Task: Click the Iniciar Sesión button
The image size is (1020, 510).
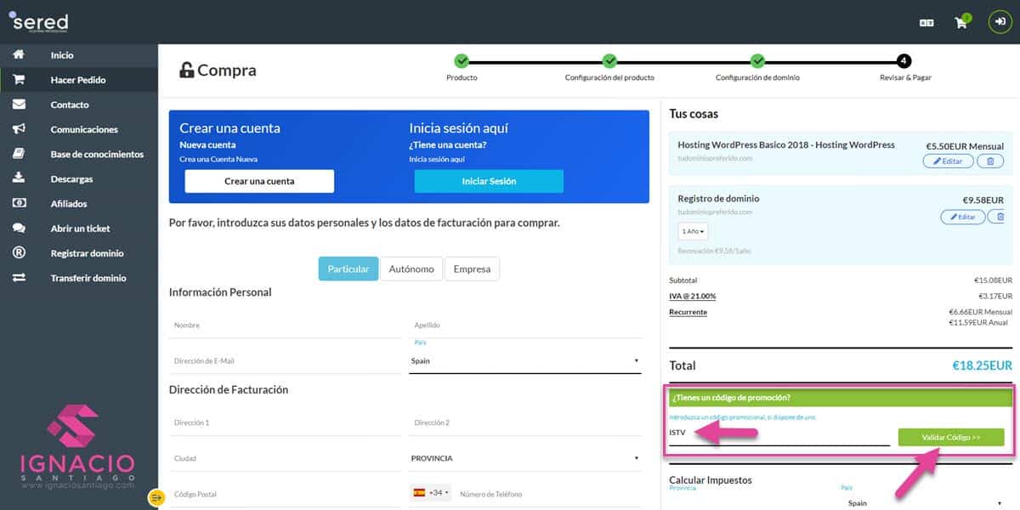Action: point(489,181)
